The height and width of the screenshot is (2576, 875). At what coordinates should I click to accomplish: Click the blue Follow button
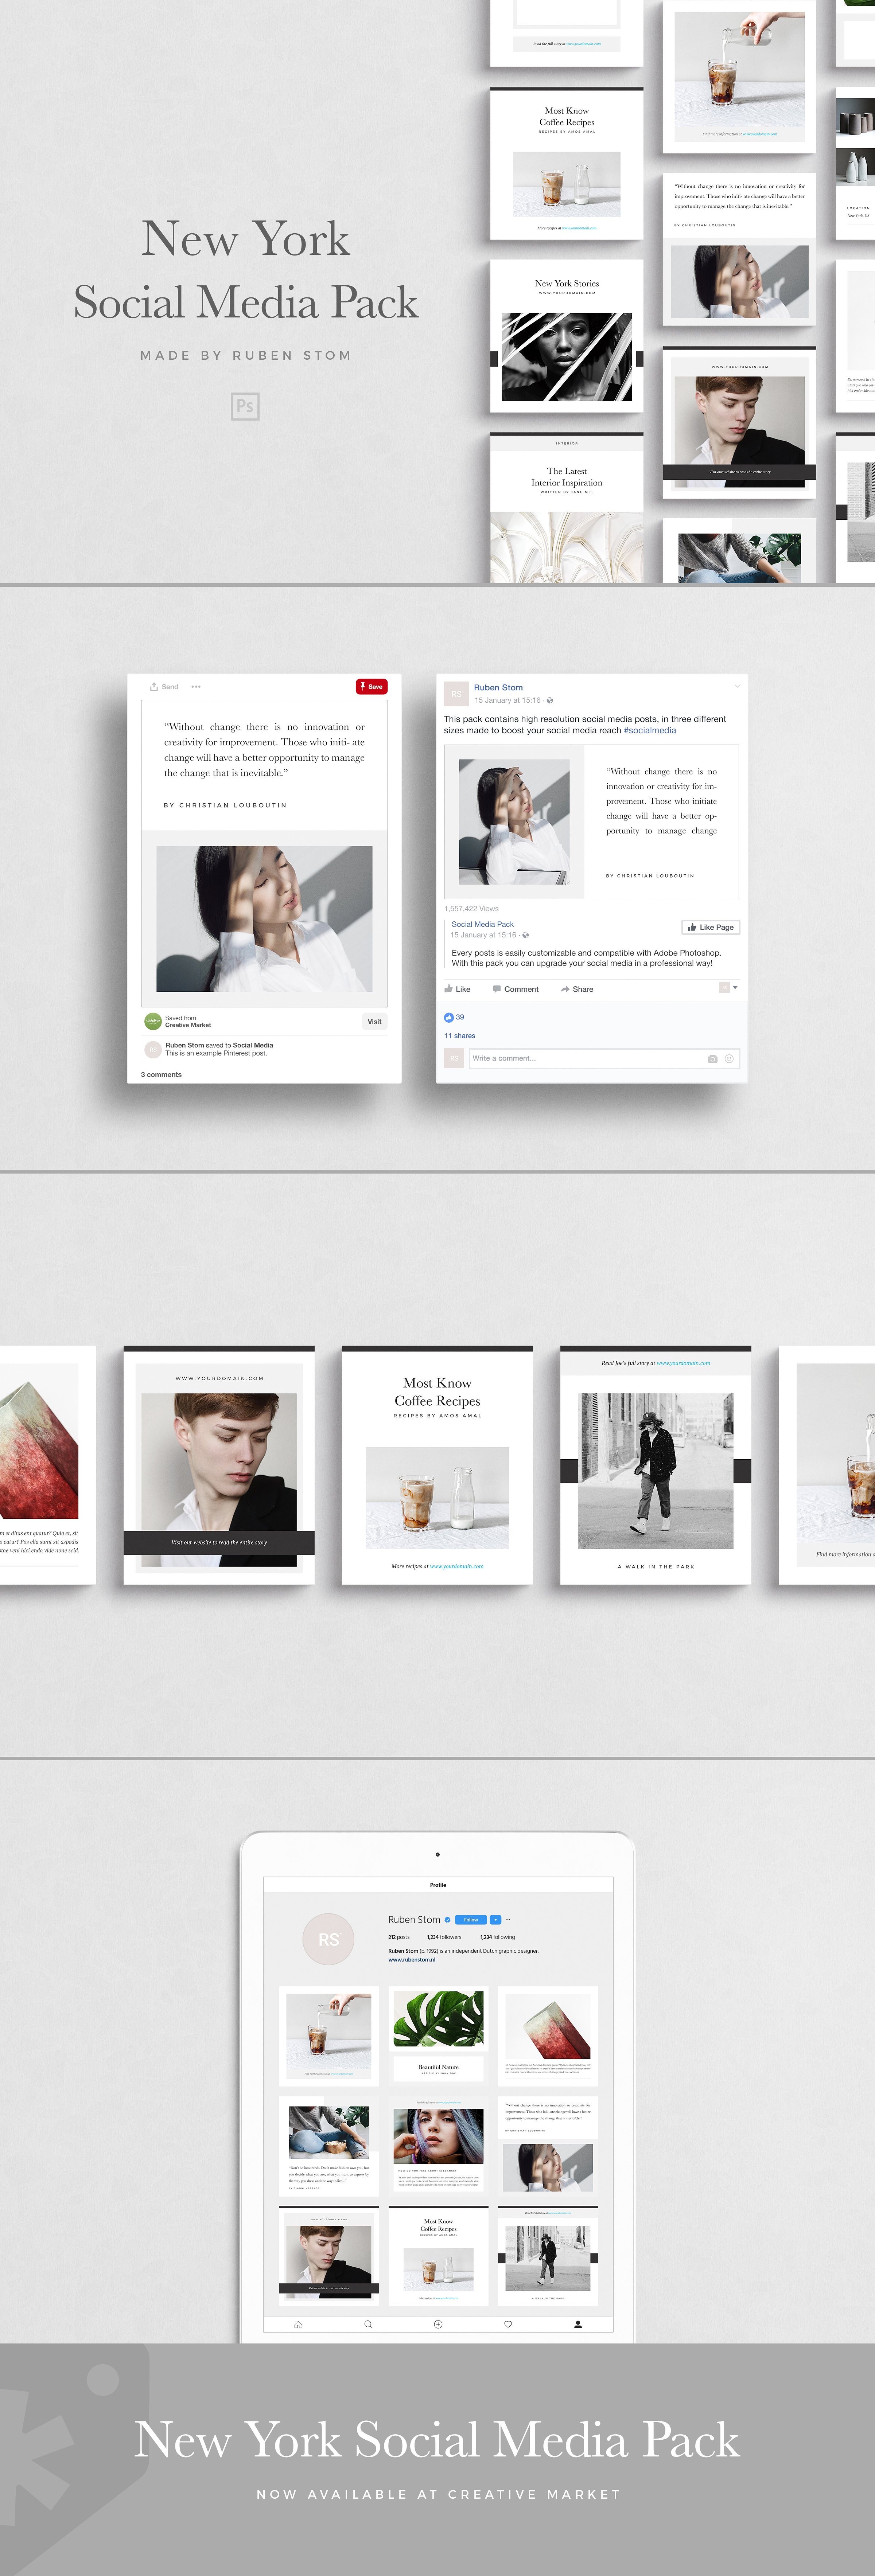click(x=471, y=1920)
